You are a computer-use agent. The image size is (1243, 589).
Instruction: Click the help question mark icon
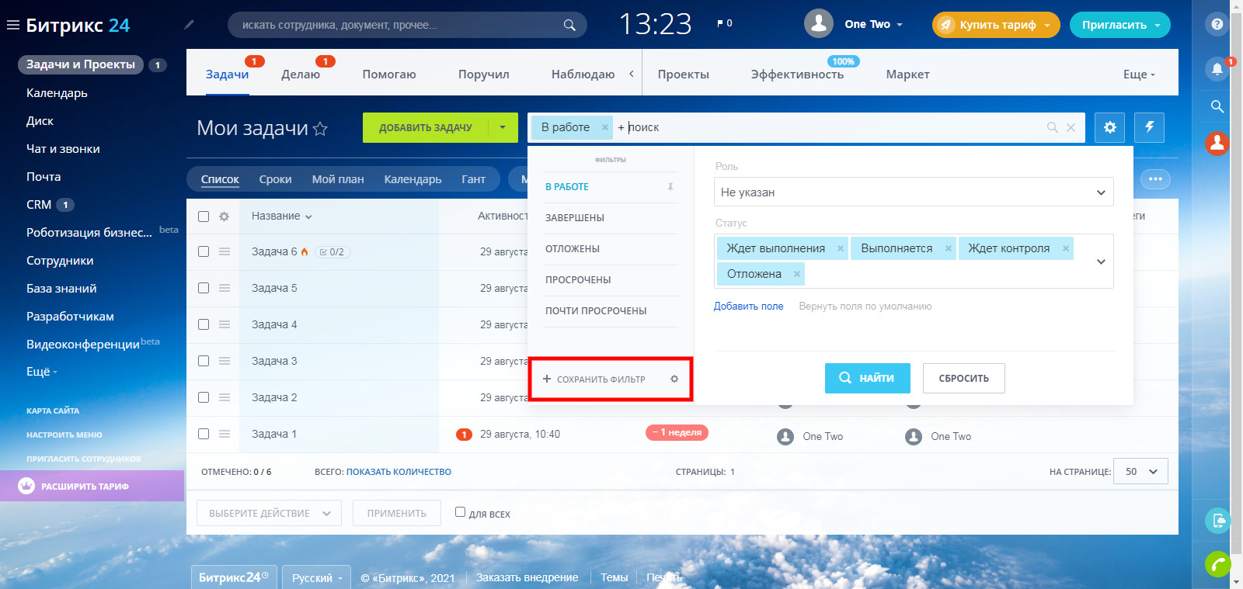(x=1217, y=24)
